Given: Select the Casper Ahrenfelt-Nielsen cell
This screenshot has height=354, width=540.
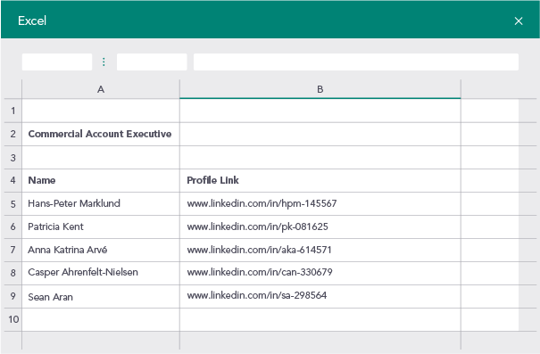Looking at the screenshot, I should 101,273.
